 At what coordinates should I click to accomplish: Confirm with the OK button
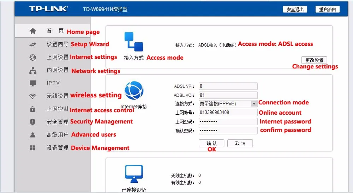click(x=211, y=143)
